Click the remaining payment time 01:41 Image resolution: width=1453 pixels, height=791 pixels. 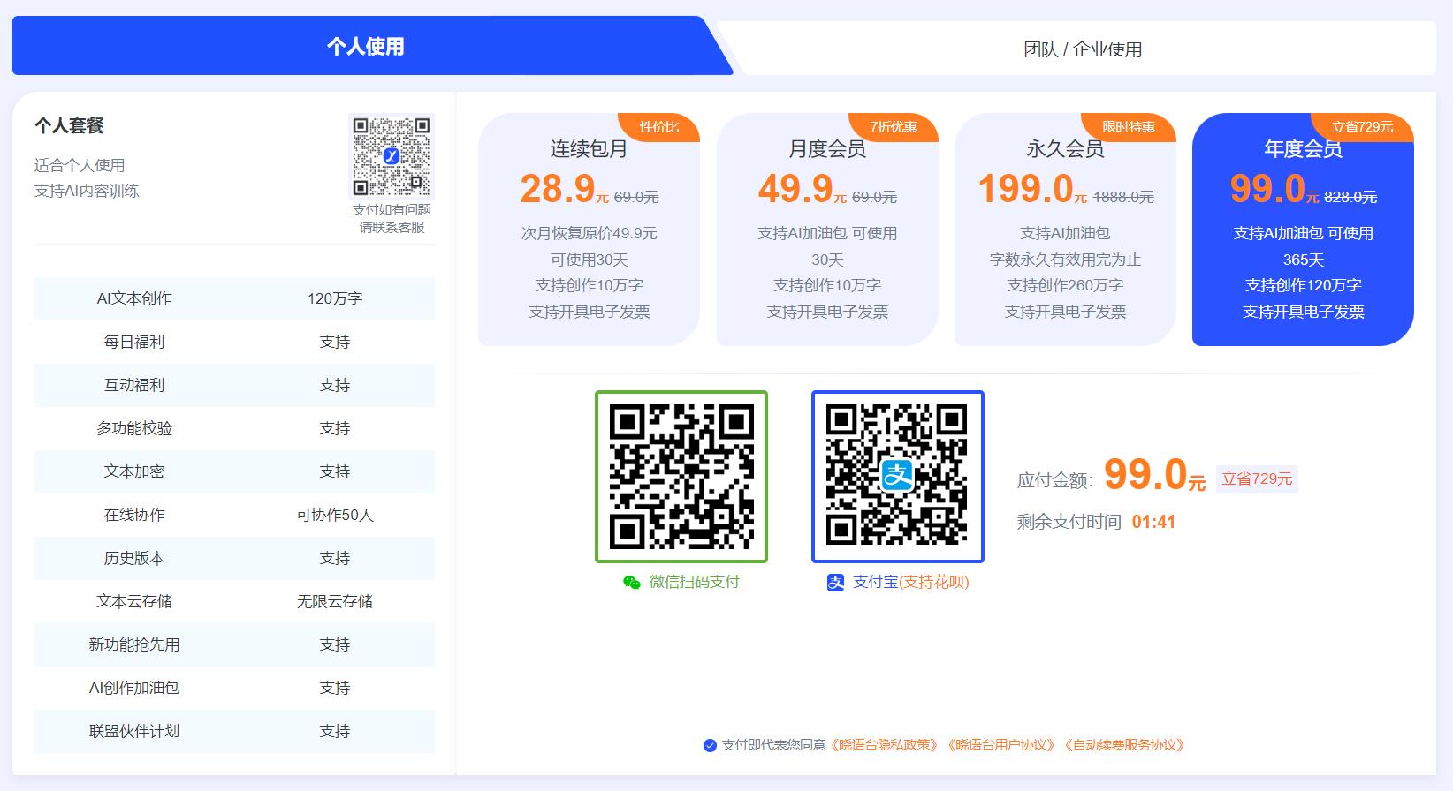coord(1153,522)
